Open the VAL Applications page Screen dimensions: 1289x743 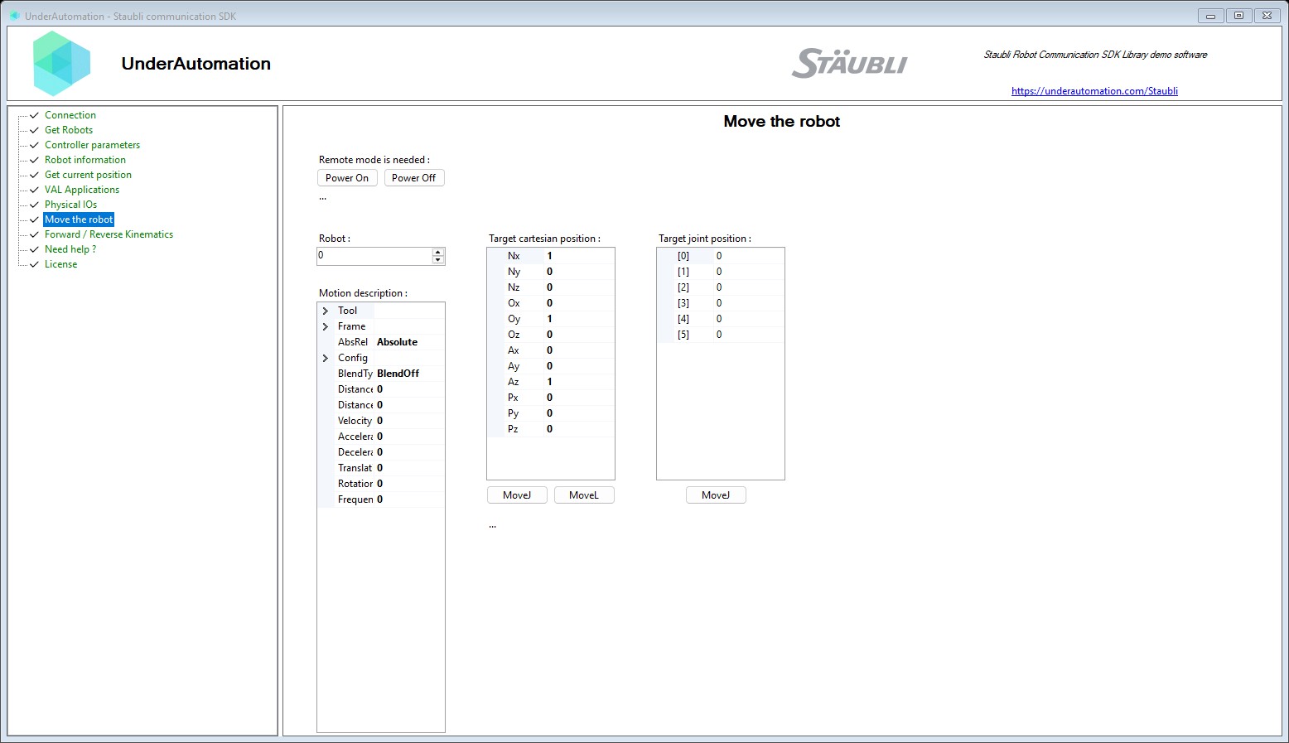(x=82, y=189)
